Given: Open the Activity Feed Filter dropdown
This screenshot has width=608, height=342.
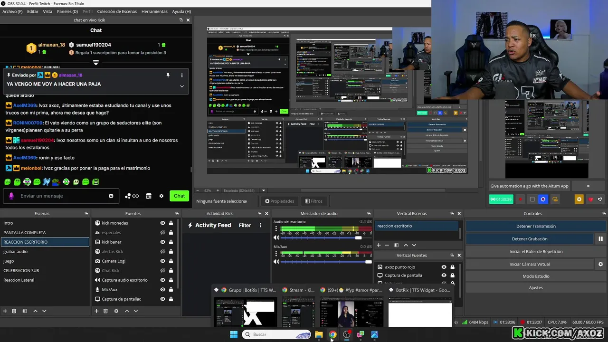Looking at the screenshot, I should click(245, 225).
